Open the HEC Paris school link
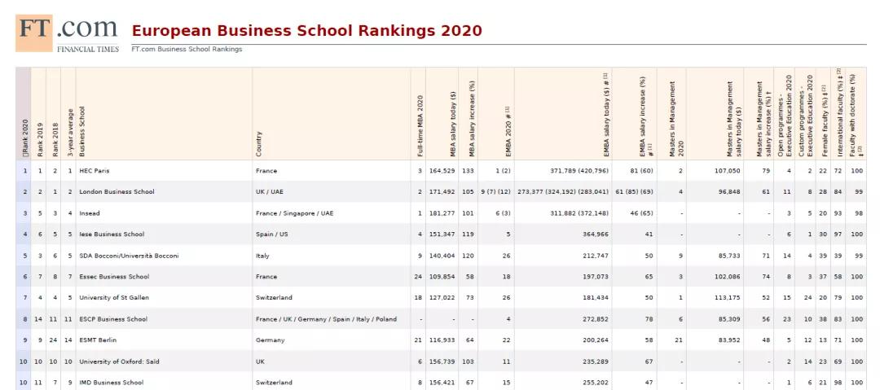Image resolution: width=880 pixels, height=390 pixels. click(x=94, y=171)
